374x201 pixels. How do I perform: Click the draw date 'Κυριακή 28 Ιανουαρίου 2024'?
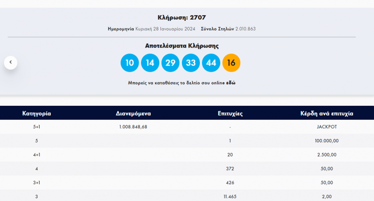[166, 29]
